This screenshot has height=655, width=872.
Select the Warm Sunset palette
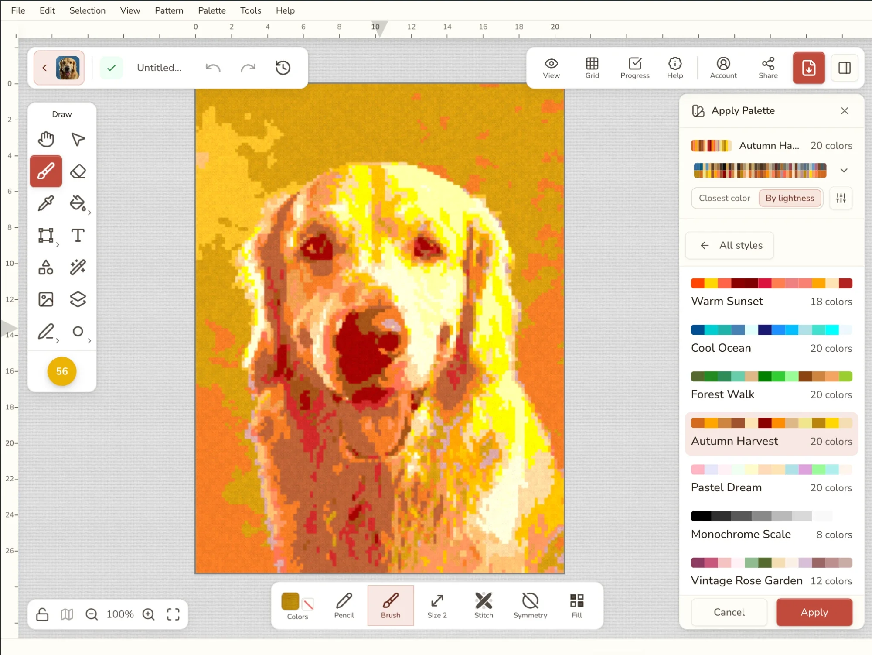click(x=771, y=292)
